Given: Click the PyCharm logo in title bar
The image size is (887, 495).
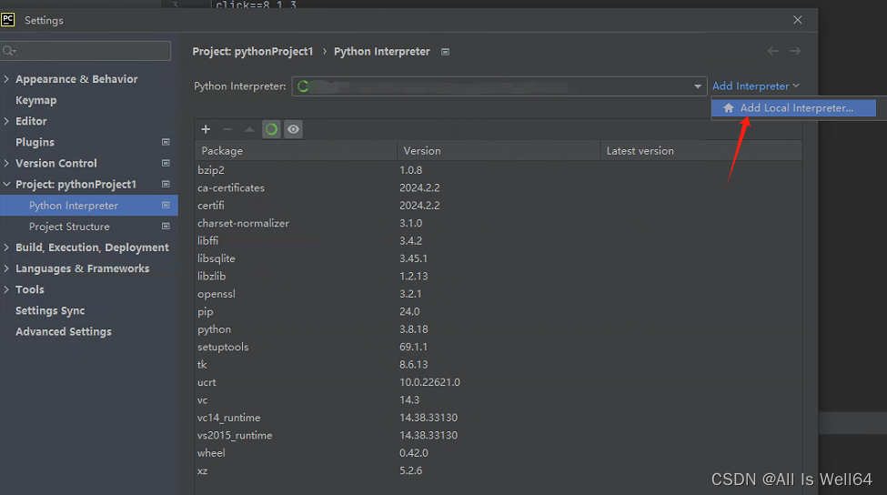Looking at the screenshot, I should (x=8, y=20).
